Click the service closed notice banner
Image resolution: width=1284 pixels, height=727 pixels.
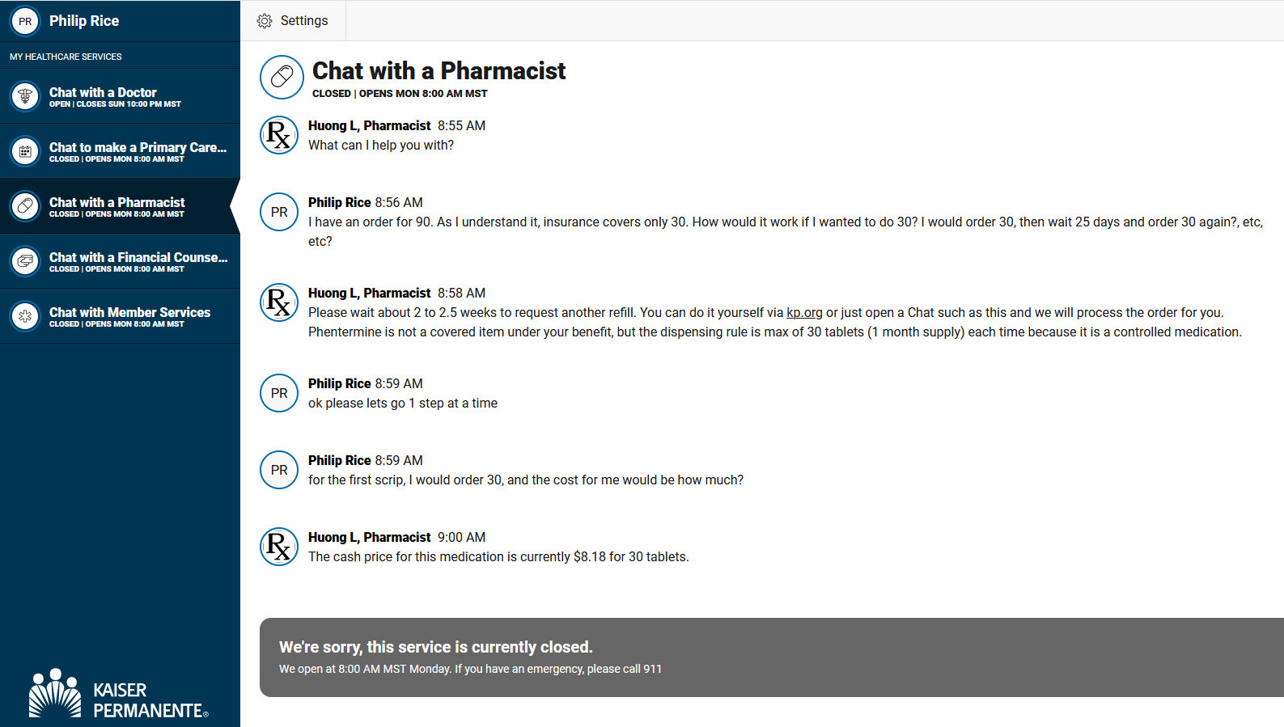(772, 657)
